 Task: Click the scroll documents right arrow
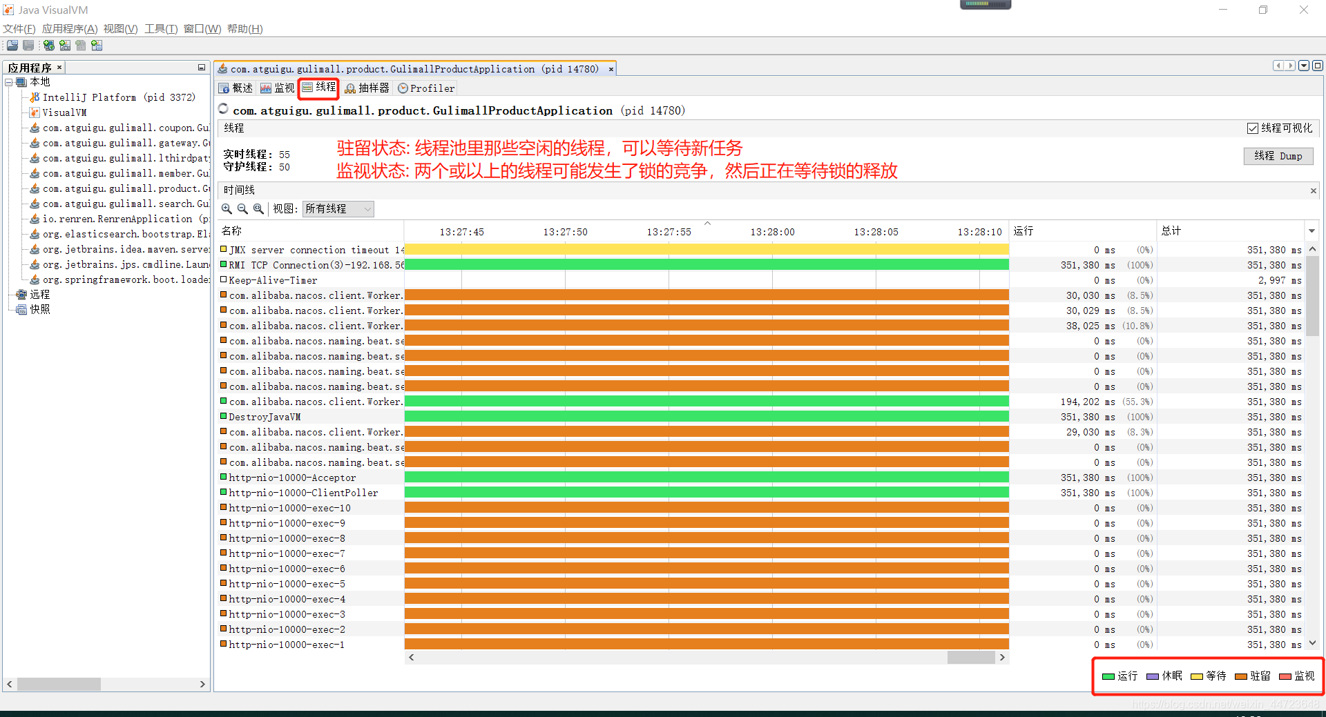(x=1289, y=66)
